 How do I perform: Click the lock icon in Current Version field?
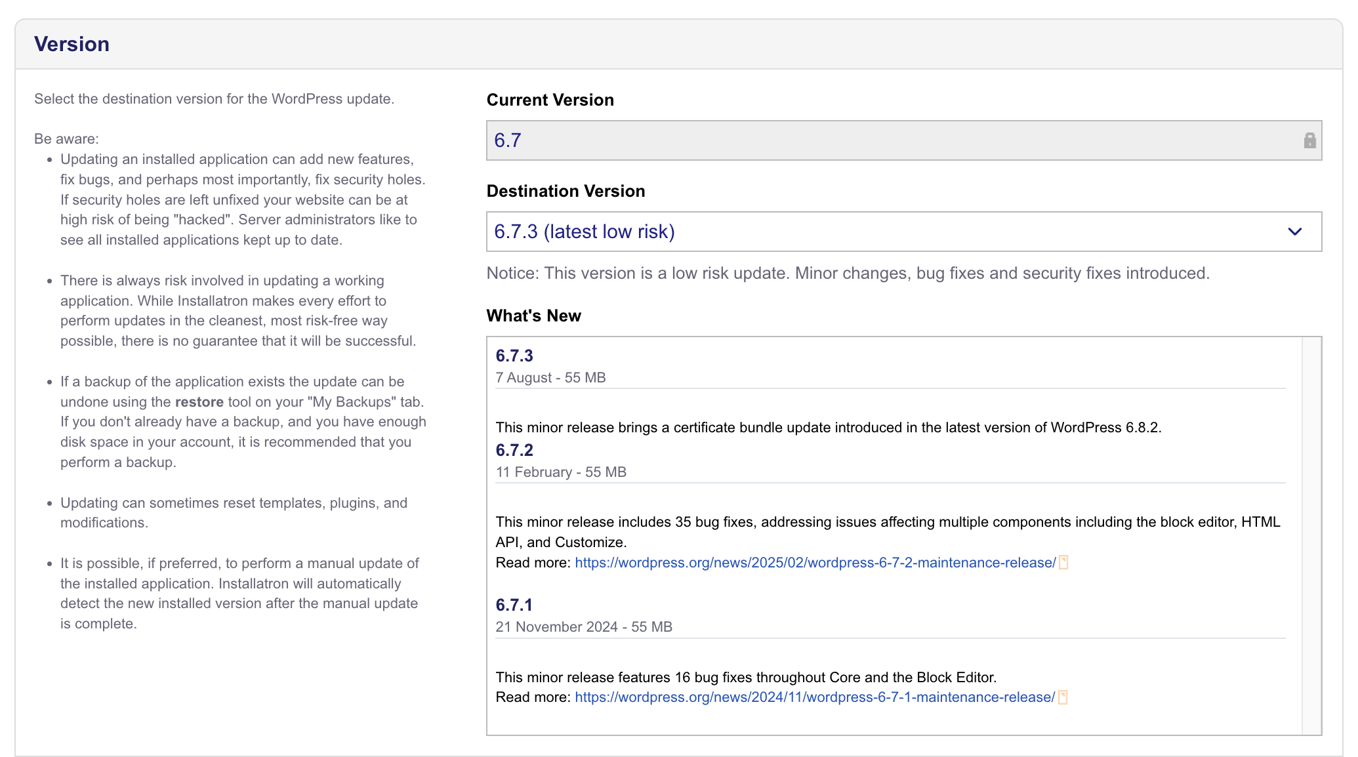coord(1309,140)
